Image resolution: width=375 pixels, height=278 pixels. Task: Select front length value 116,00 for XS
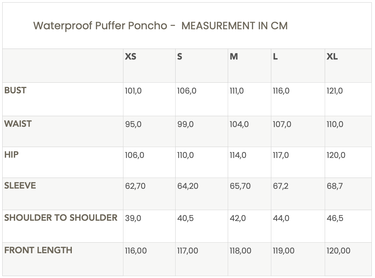tap(136, 251)
